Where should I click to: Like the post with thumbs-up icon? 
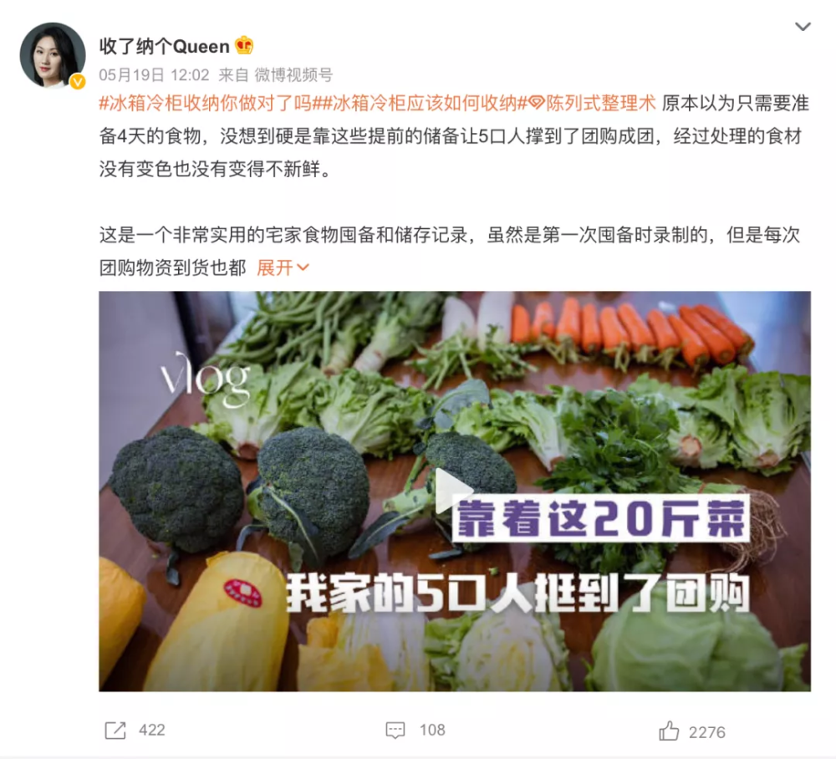[669, 731]
